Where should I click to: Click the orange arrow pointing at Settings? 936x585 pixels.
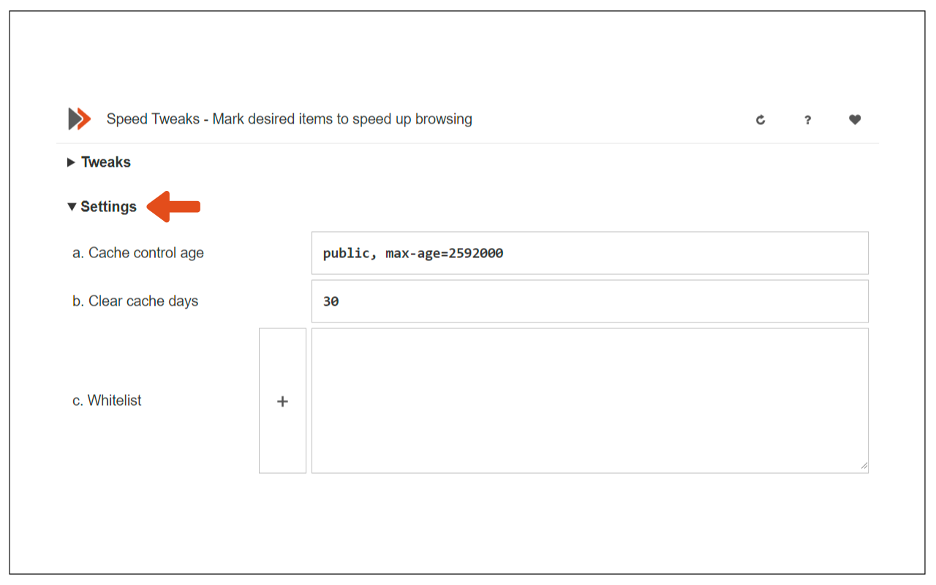173,207
